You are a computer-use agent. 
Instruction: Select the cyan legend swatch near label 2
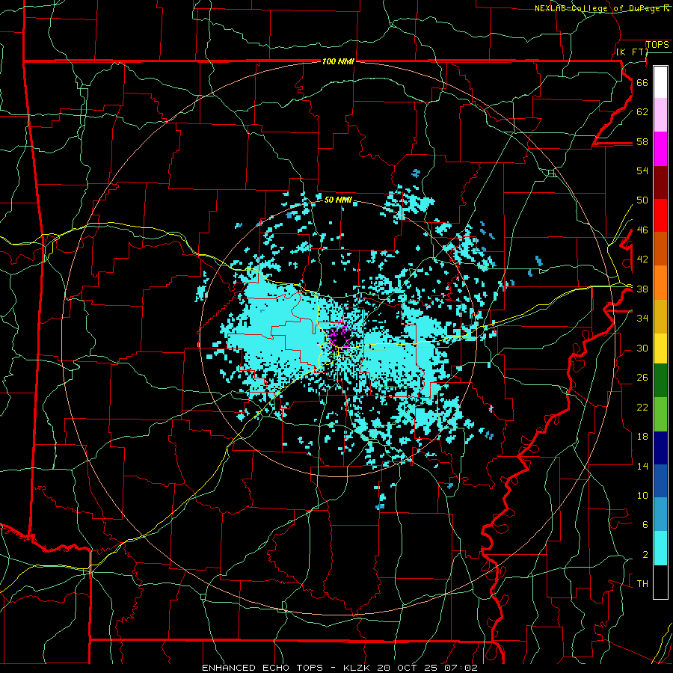(660, 548)
